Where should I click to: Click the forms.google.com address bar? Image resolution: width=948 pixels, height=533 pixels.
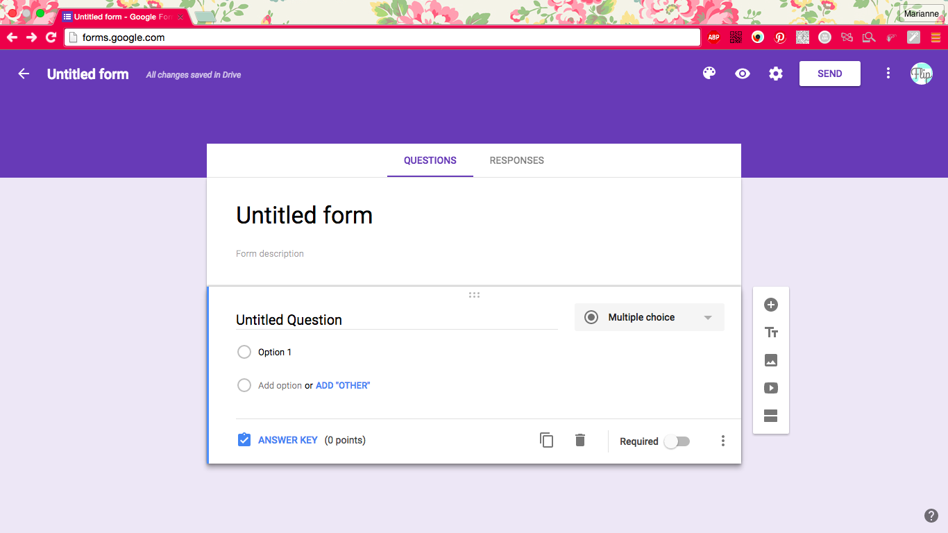pos(382,37)
